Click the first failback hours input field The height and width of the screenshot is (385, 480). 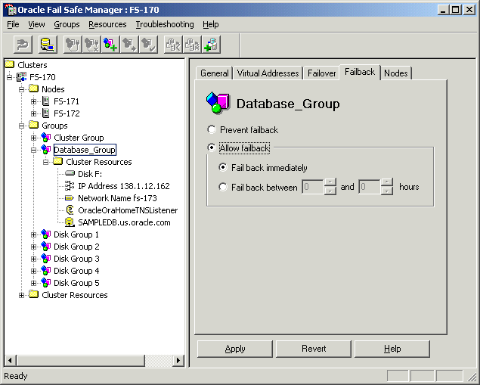(313, 187)
